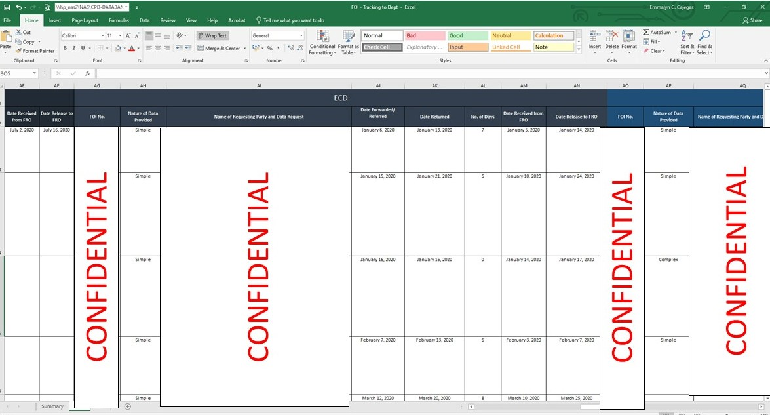770x415 pixels.
Task: Open Sort & Filter
Action: (x=687, y=43)
